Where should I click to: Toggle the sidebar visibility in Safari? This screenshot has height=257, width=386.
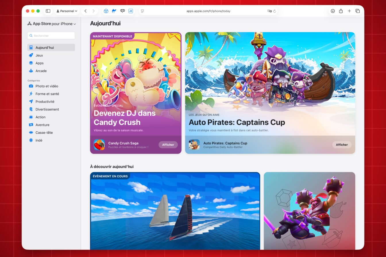tap(48, 11)
